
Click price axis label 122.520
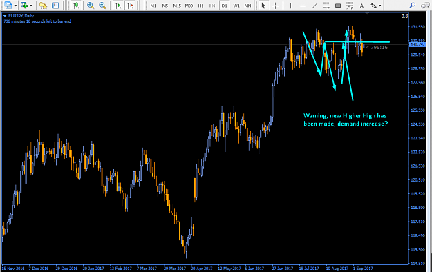click(417, 152)
